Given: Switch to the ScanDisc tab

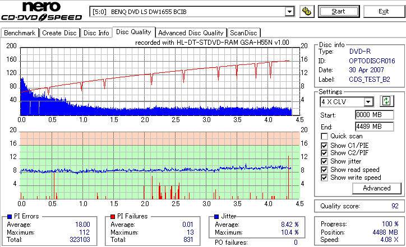Looking at the screenshot, I should pyautogui.click(x=243, y=33).
